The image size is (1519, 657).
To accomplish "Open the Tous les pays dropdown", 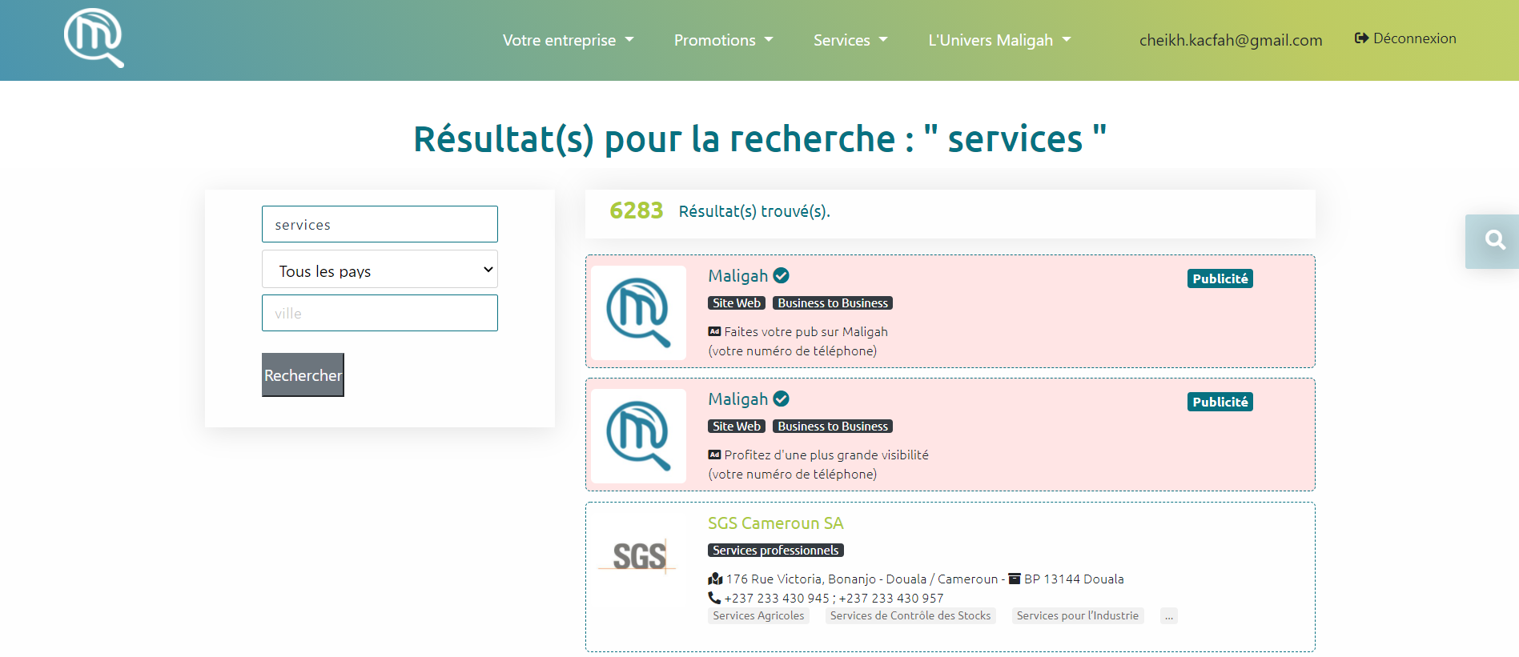I will click(x=380, y=270).
